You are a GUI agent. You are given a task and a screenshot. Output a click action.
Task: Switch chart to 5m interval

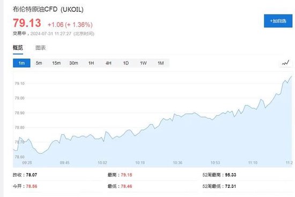click(39, 63)
